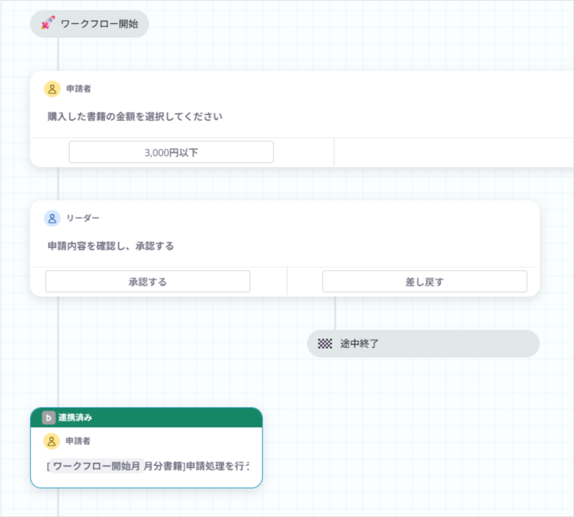This screenshot has width=574, height=517.
Task: Select the 途中終了 end node
Action: coord(423,343)
